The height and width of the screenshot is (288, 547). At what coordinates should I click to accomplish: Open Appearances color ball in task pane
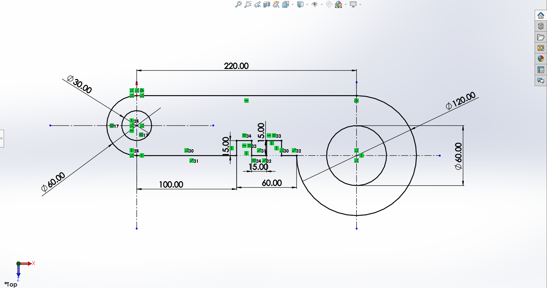[x=541, y=59]
